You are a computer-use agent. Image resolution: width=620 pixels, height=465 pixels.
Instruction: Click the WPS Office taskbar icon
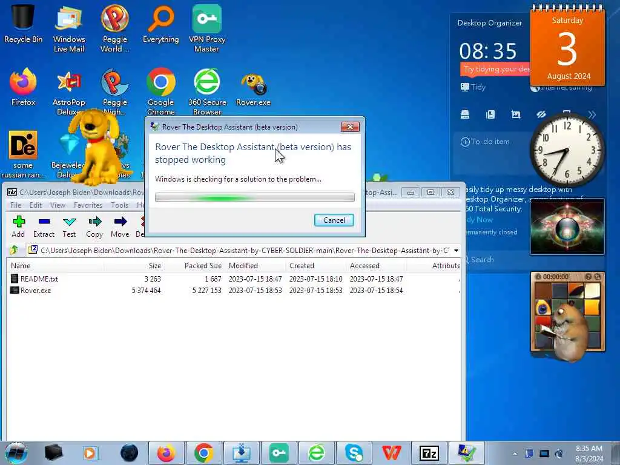click(x=392, y=453)
